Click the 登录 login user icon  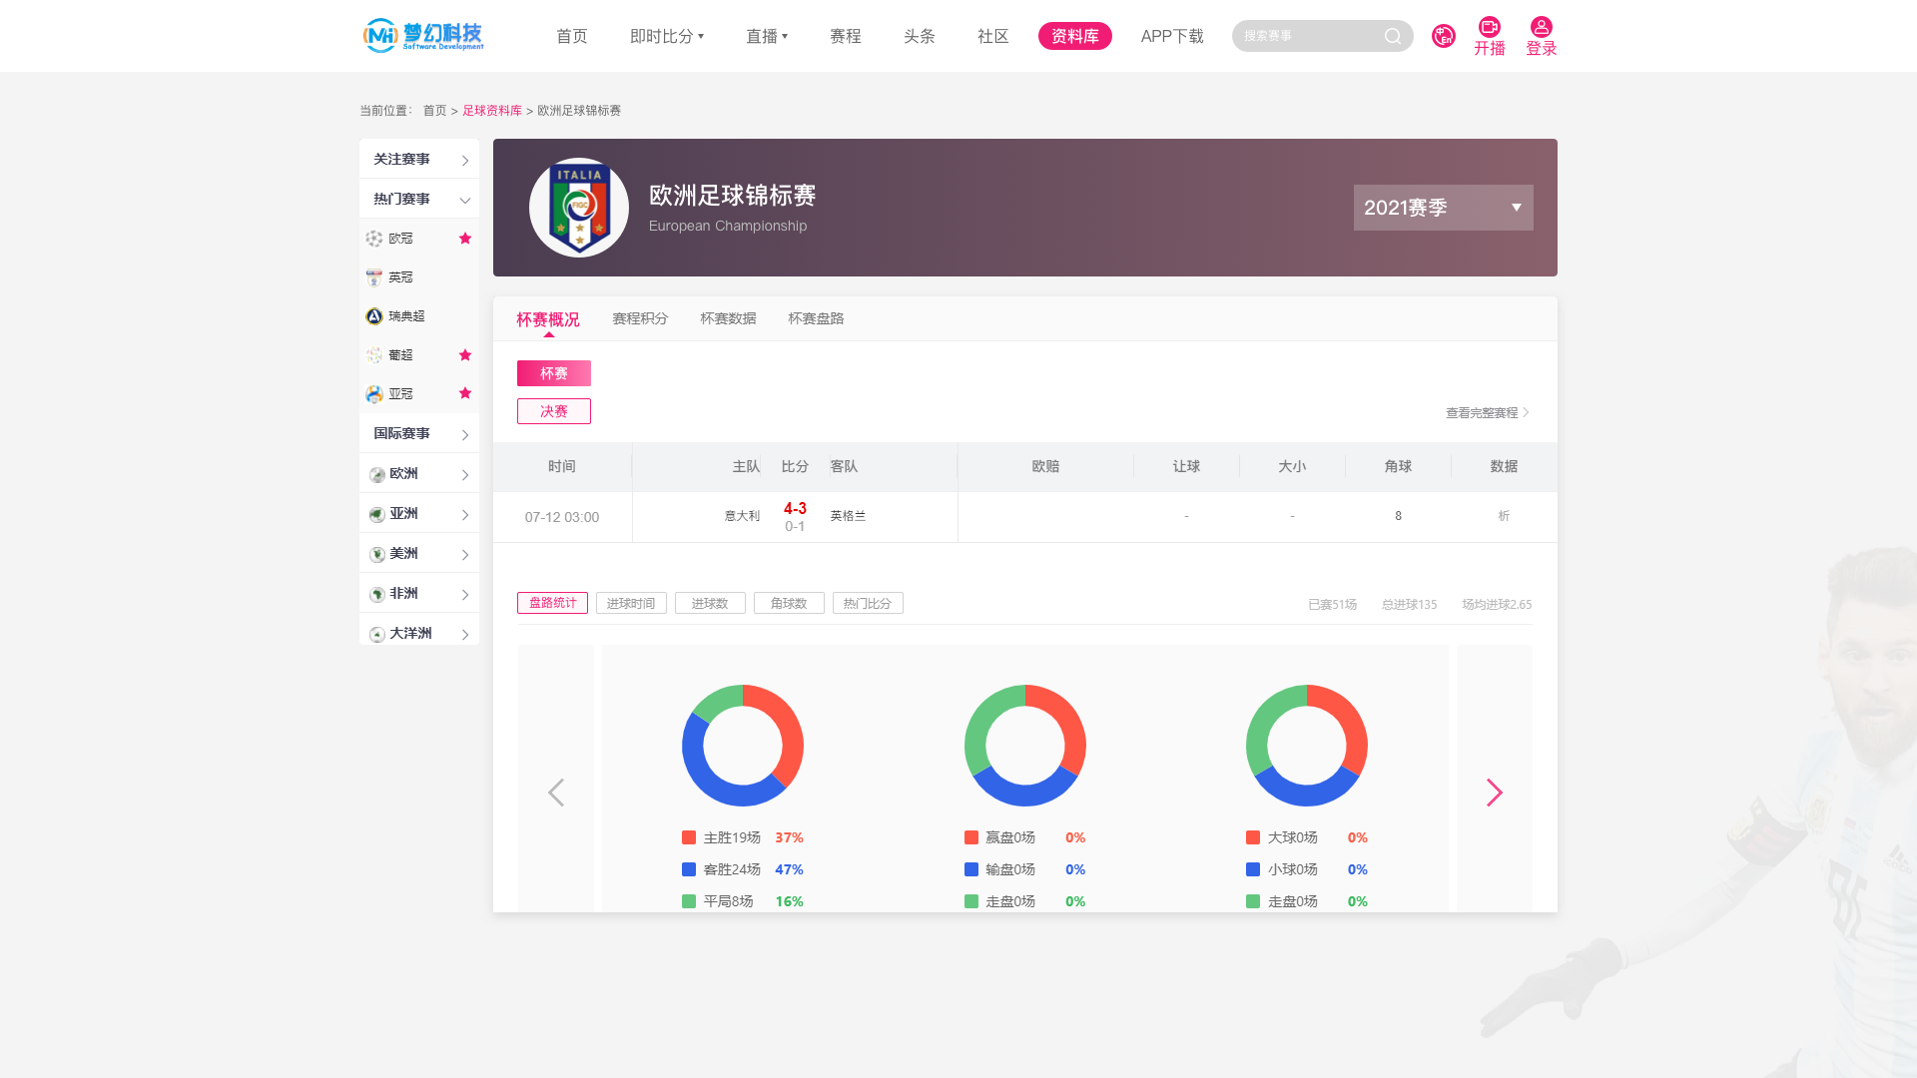[1541, 27]
